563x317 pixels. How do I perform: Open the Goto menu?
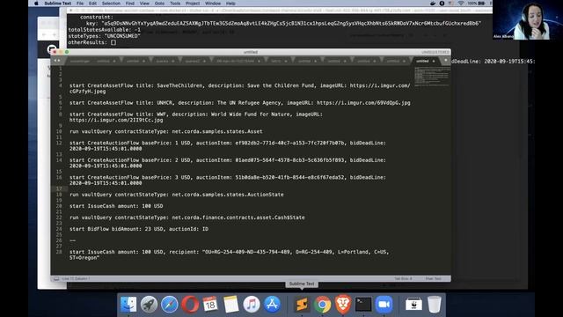(159, 4)
